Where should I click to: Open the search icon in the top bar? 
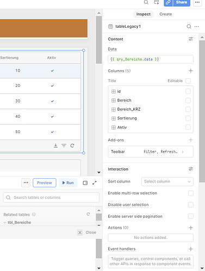click(146, 2)
